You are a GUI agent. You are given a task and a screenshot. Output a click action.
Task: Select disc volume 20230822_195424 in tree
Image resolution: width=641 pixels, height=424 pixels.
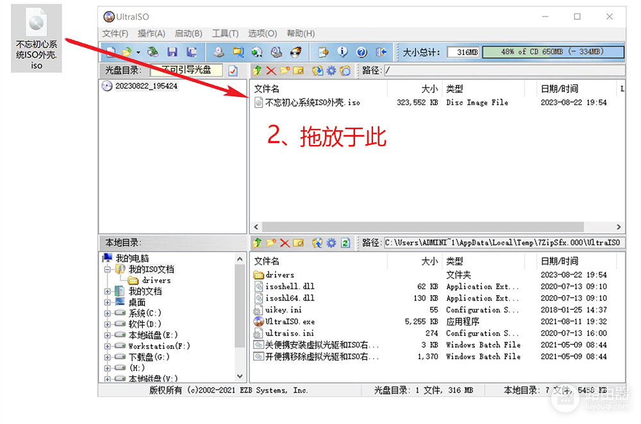click(146, 86)
